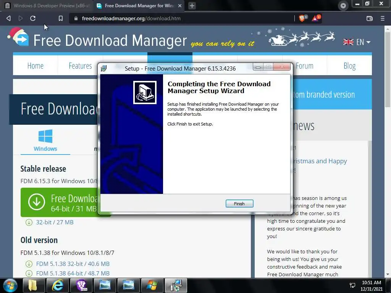This screenshot has width=391, height=293.
Task: Go back using browser back arrow
Action: click(8, 18)
